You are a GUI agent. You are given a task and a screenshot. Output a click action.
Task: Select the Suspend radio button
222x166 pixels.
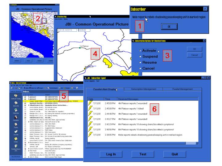(x=140, y=57)
